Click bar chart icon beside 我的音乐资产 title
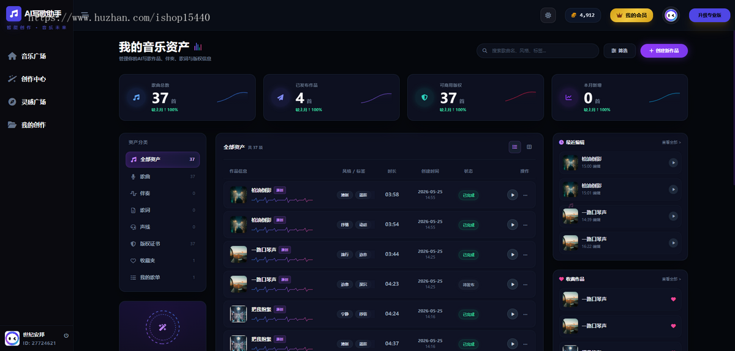The height and width of the screenshot is (351, 735). [198, 47]
